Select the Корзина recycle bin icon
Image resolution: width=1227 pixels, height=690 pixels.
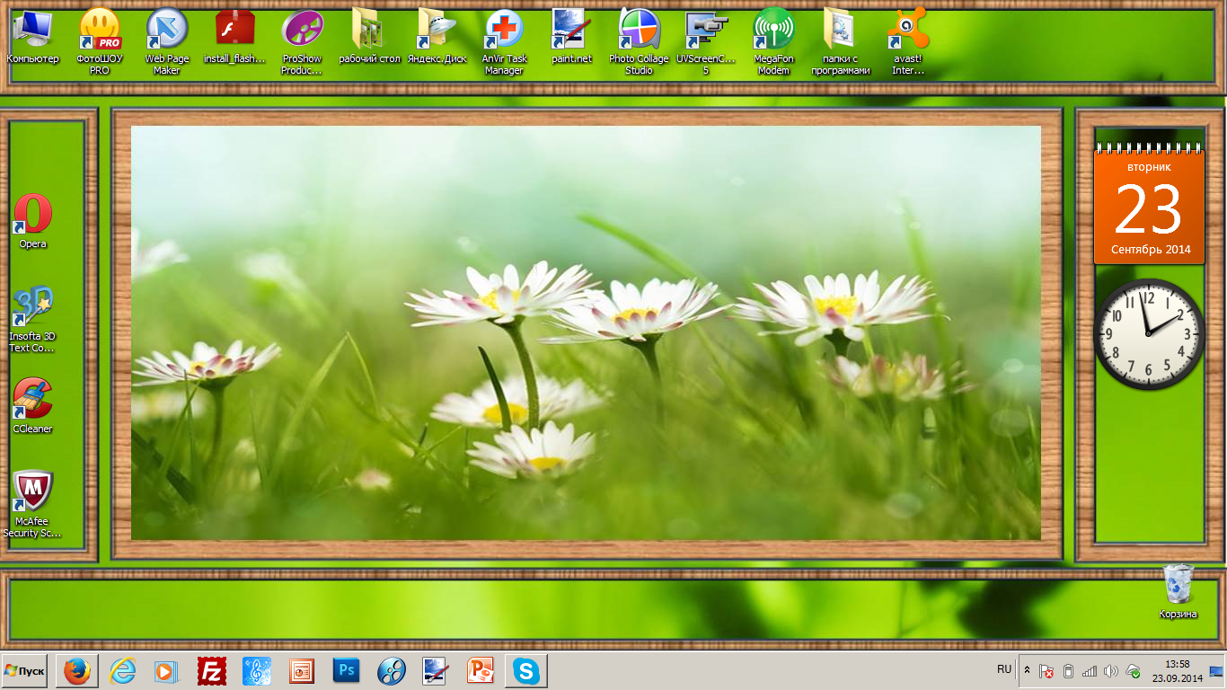coord(1178,586)
